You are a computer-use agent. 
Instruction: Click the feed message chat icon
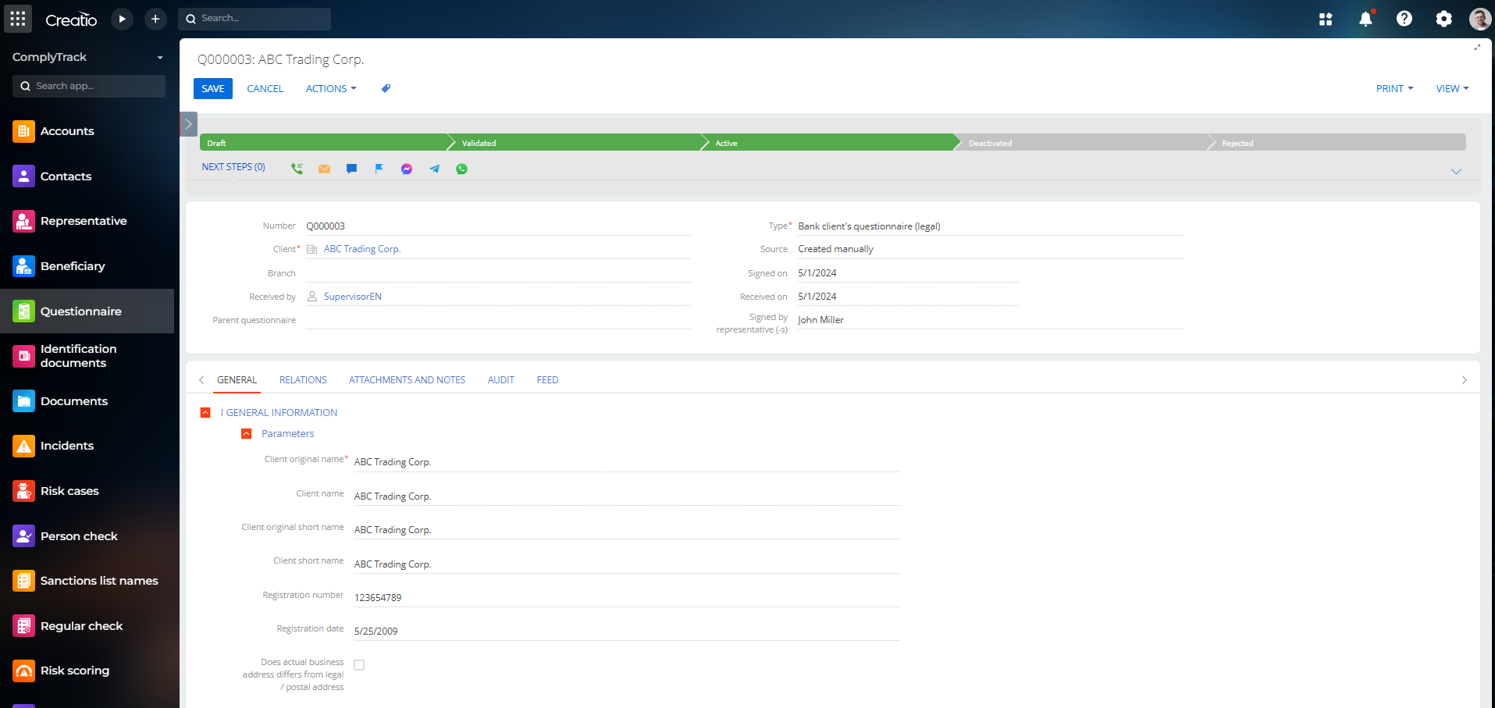pos(352,169)
